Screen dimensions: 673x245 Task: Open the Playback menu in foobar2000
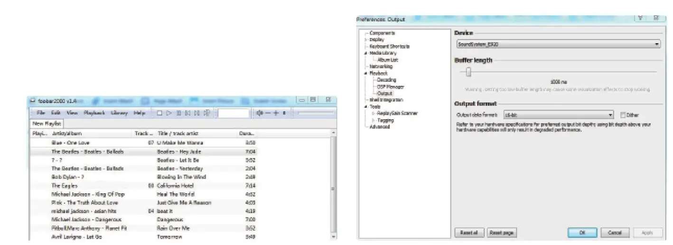tap(94, 113)
